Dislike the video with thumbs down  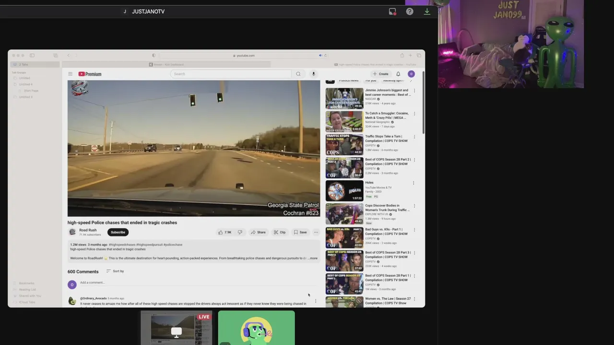tap(240, 232)
